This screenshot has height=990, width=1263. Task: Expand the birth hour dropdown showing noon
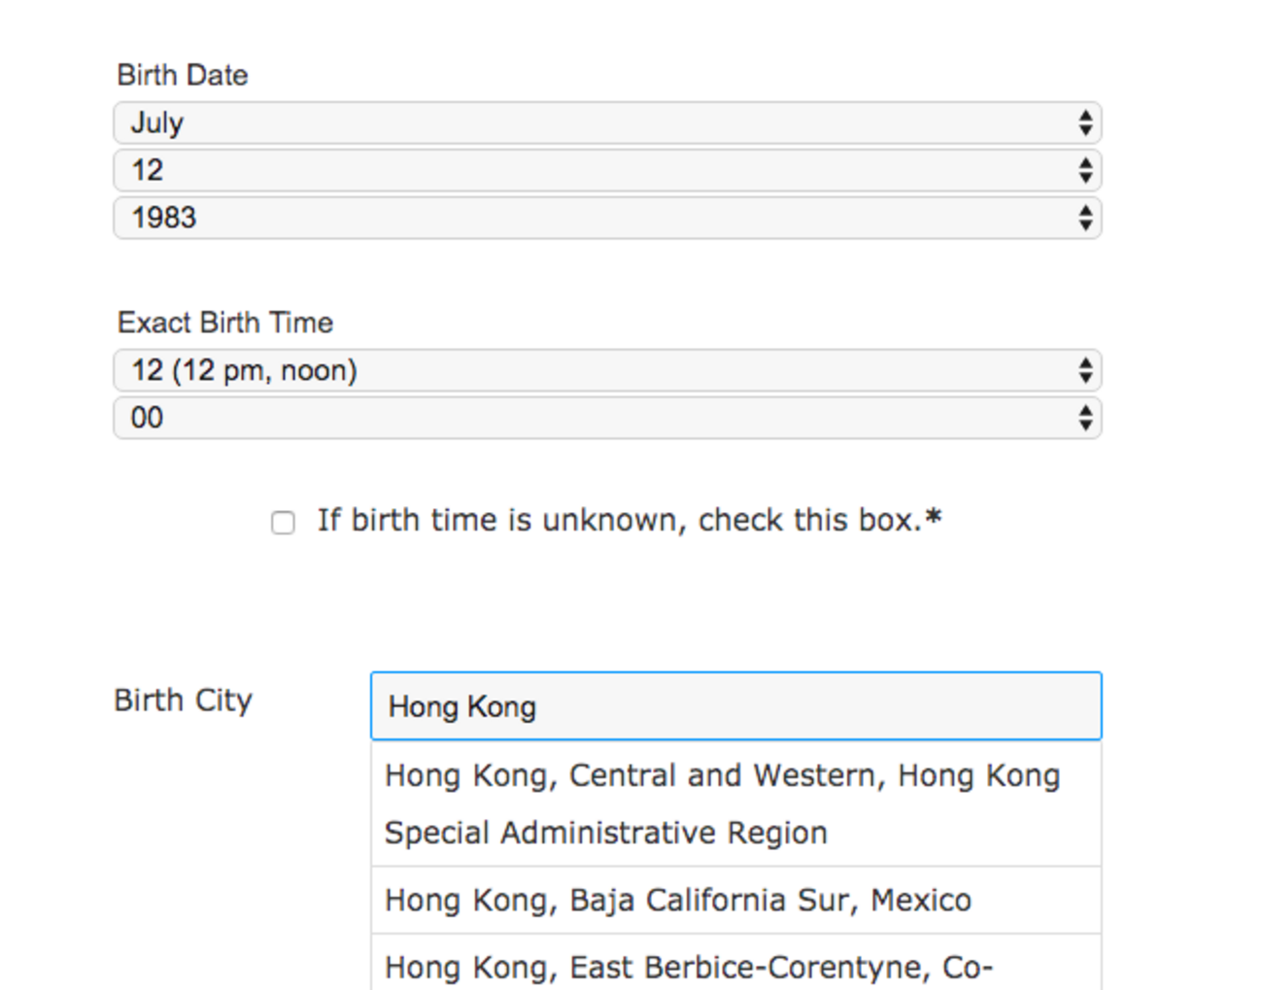tap(606, 370)
